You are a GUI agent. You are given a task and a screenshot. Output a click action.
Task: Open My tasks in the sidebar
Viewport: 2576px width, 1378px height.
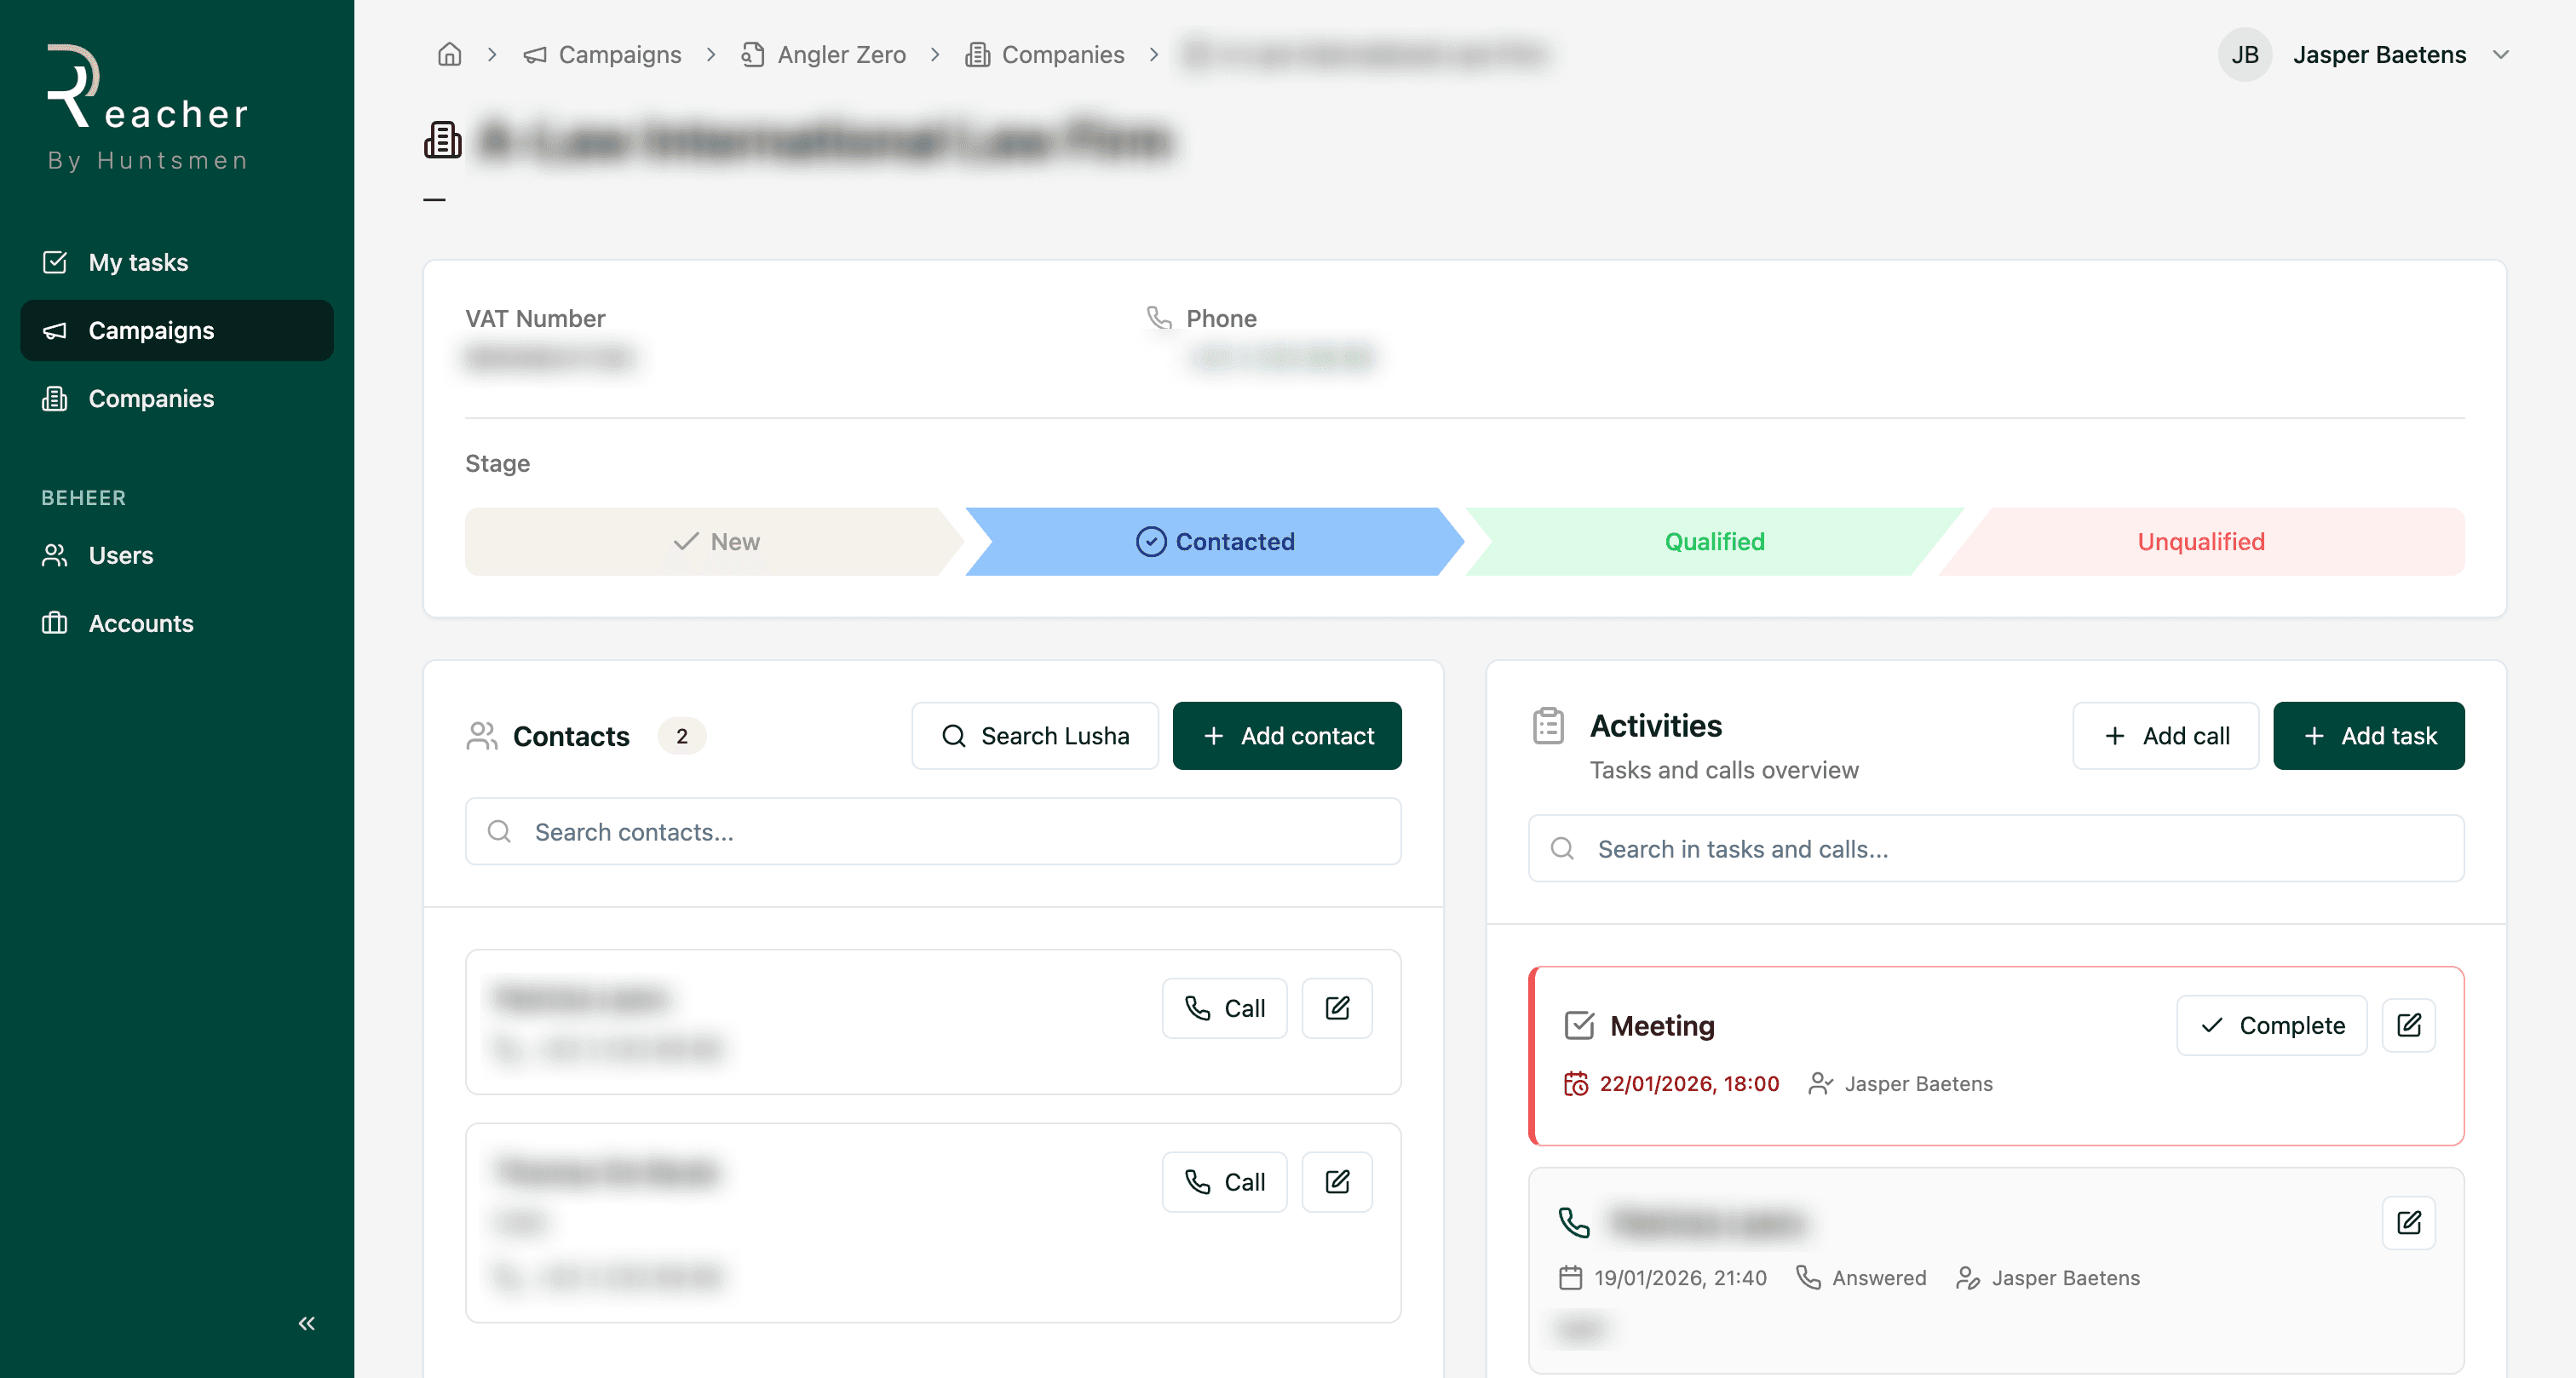tap(138, 262)
